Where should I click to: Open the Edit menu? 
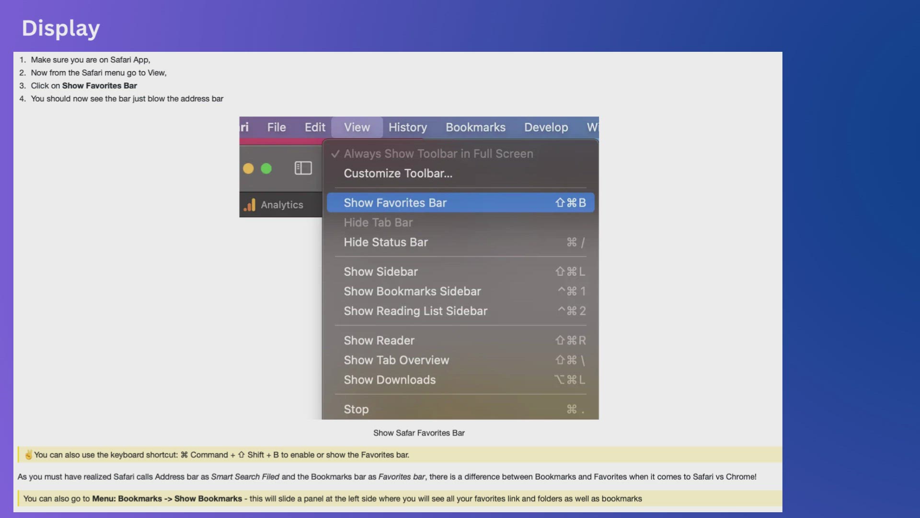point(315,127)
